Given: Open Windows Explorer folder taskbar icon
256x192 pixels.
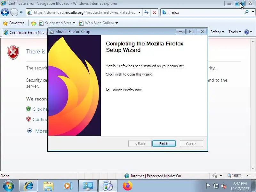Looking at the screenshot, I should (48, 186).
